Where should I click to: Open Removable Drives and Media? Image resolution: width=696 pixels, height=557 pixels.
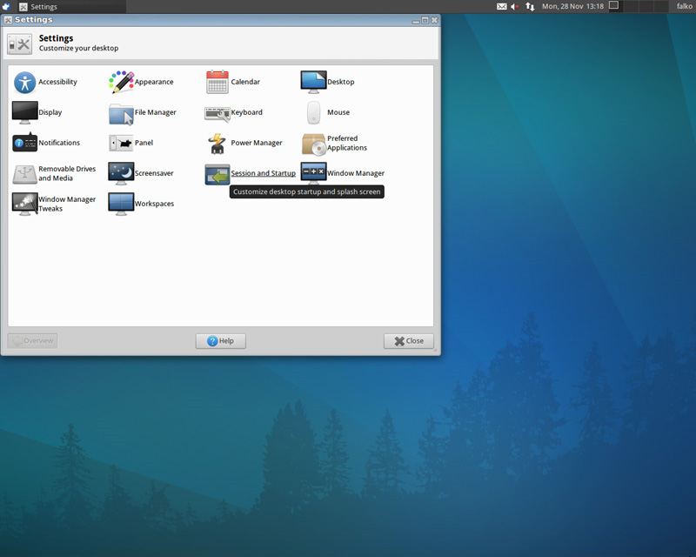24,174
